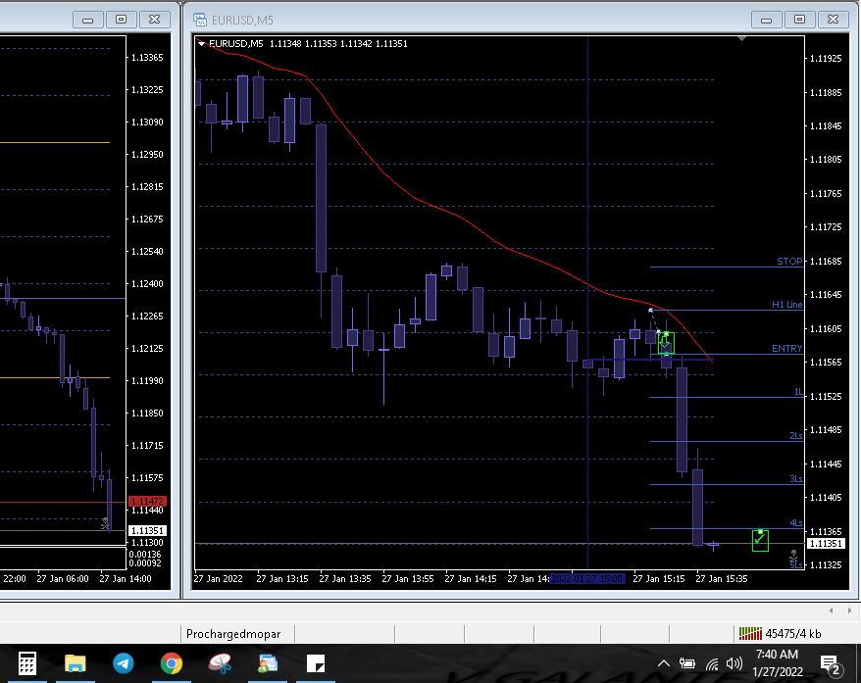861x683 pixels.
Task: Select the 5Ls level label
Action: click(795, 564)
